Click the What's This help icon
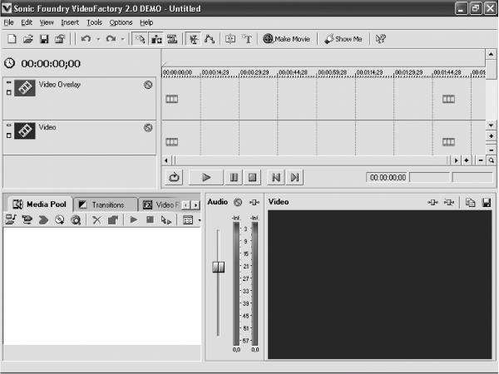Image resolution: width=499 pixels, height=374 pixels. (381, 39)
